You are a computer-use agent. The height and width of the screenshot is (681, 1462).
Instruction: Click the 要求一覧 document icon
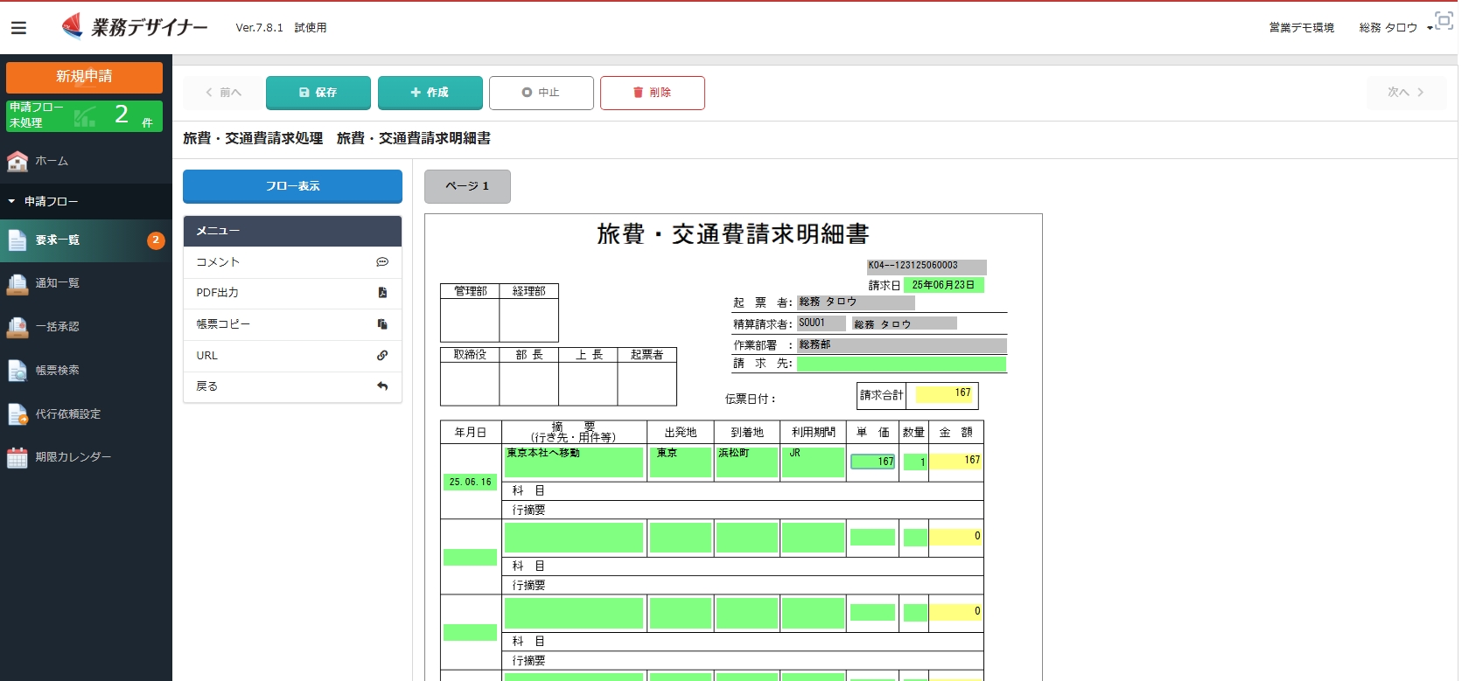17,240
